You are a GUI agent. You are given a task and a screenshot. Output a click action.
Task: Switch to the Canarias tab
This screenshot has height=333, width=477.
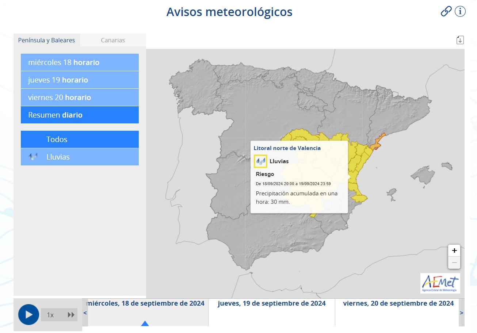pos(112,40)
